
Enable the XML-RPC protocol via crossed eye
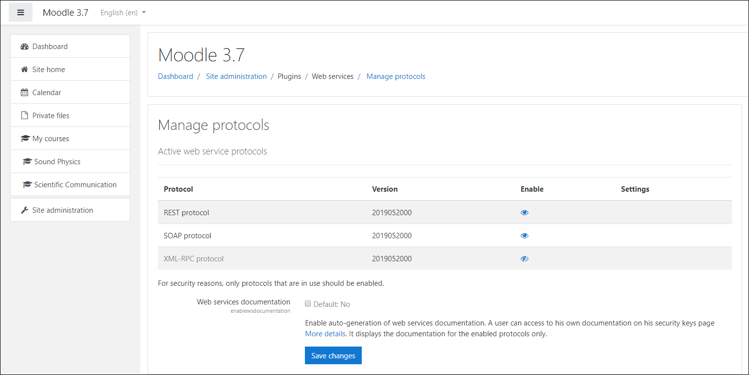point(524,259)
